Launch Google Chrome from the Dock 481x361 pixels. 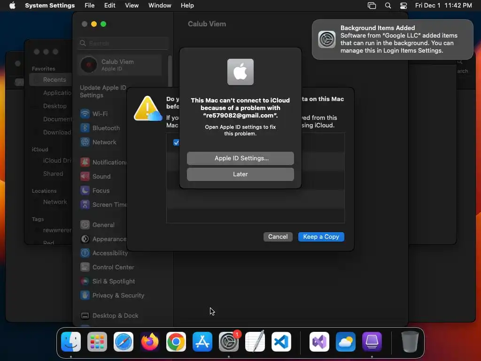176,342
